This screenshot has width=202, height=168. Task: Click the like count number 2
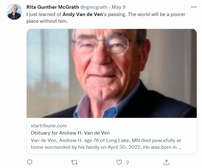click(128, 163)
